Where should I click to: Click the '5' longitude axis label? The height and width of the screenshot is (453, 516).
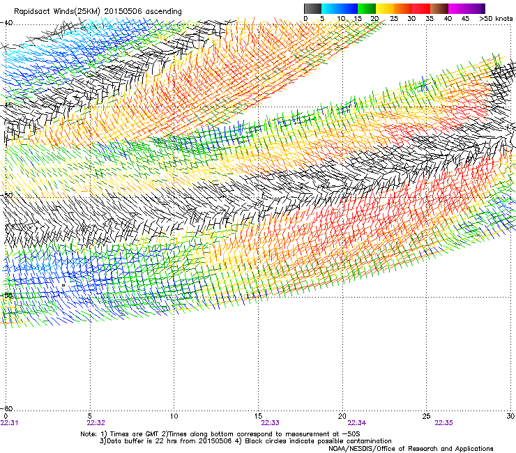(90, 416)
